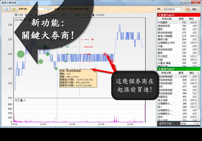The width and height of the screenshot is (202, 141).
Task: Select 永豐金-萬盛 row in buy list
Action: 177,63
